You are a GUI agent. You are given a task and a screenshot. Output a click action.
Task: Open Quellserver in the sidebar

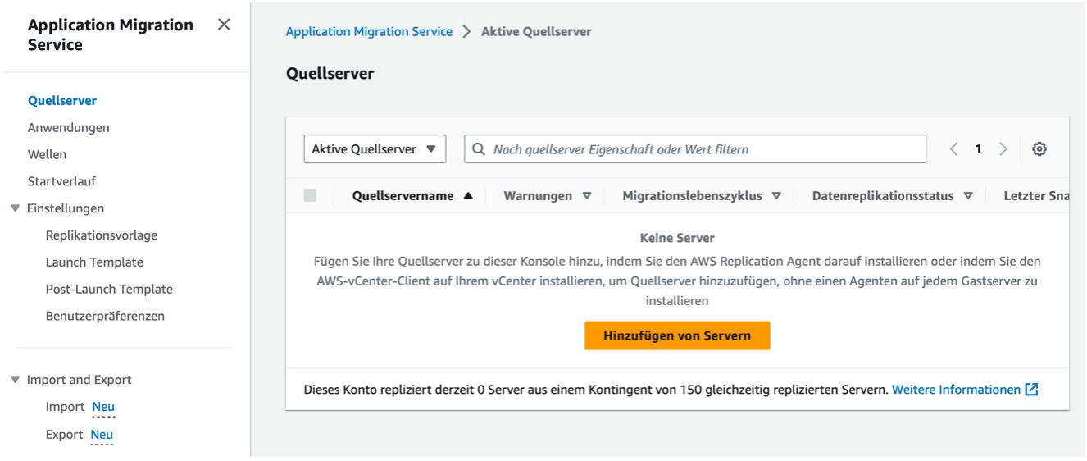click(x=62, y=101)
